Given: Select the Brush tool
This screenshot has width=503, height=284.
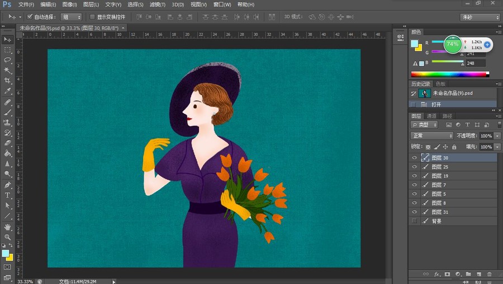Looking at the screenshot, I should (x=7, y=112).
